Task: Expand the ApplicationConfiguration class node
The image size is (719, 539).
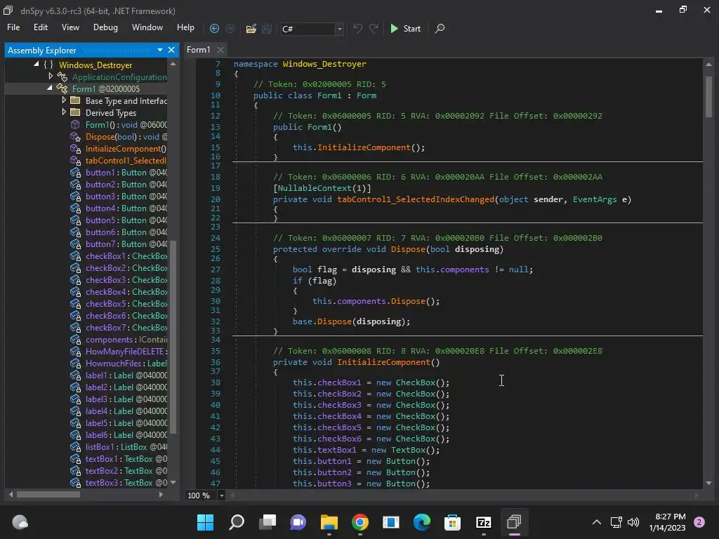Action: pos(51,76)
